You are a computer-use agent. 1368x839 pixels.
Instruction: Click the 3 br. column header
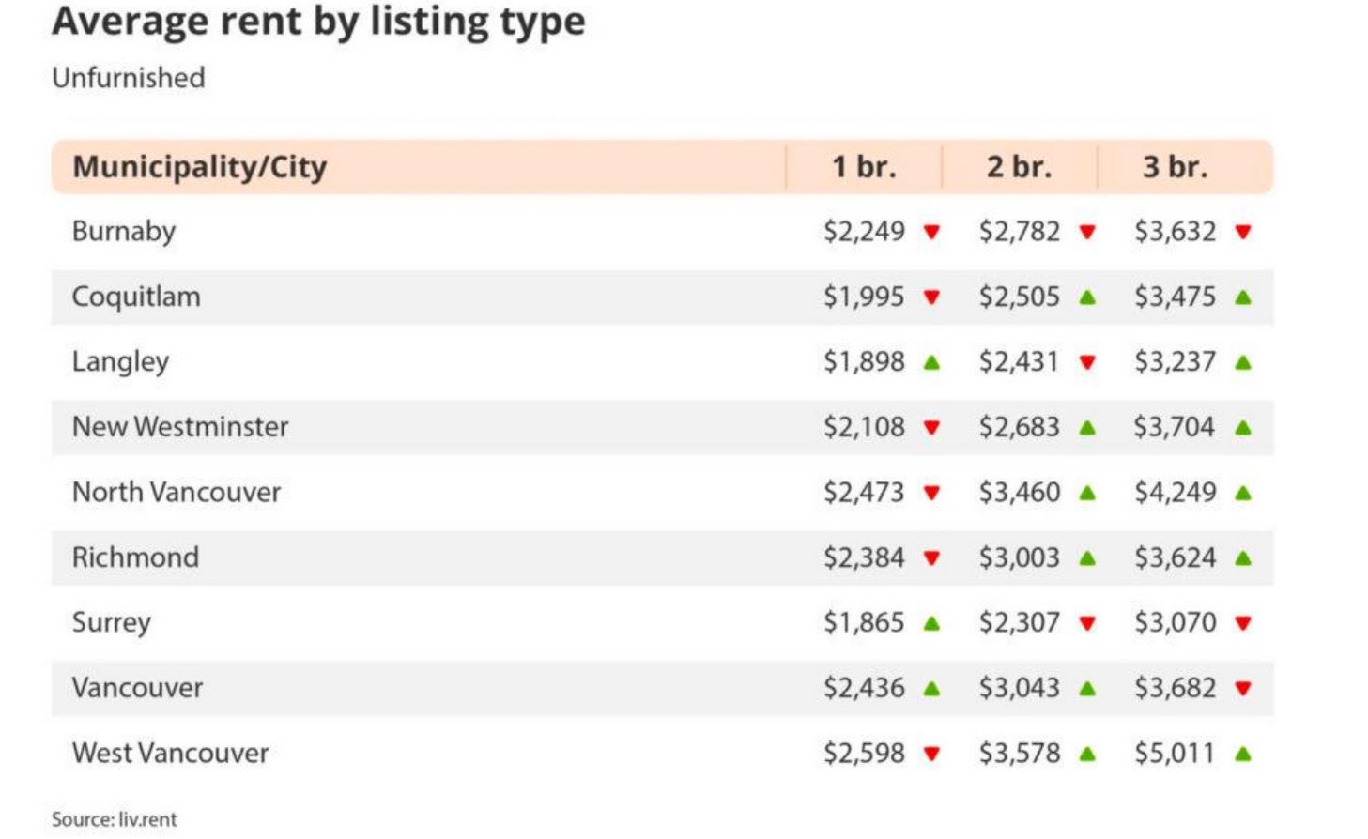[x=1175, y=167]
